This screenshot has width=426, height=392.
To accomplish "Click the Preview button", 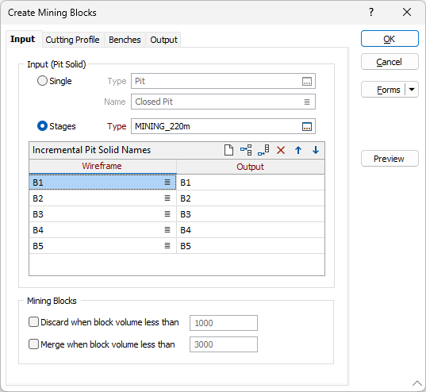I will 390,159.
